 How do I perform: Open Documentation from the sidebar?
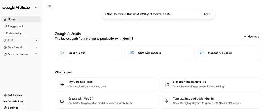tap(21, 54)
